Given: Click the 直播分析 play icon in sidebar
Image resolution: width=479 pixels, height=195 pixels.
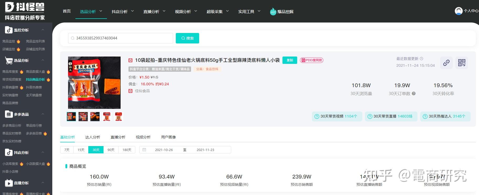Looking at the screenshot, I should tap(9, 183).
